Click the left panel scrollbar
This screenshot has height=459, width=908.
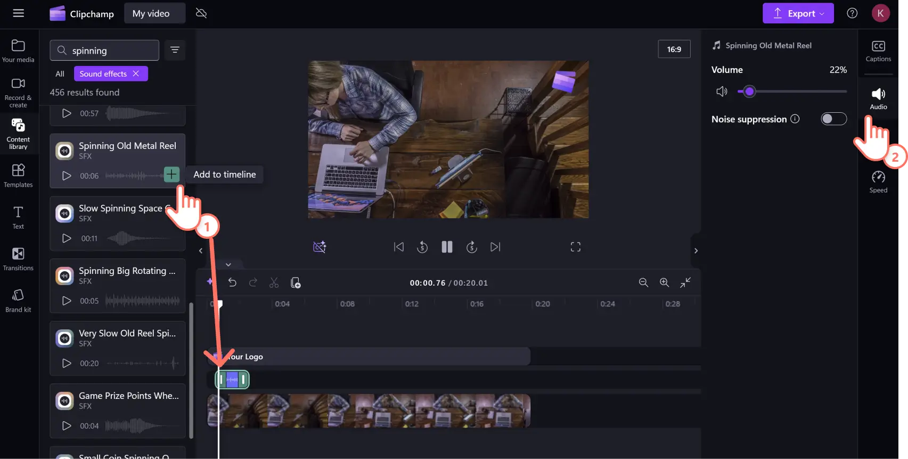click(x=191, y=370)
